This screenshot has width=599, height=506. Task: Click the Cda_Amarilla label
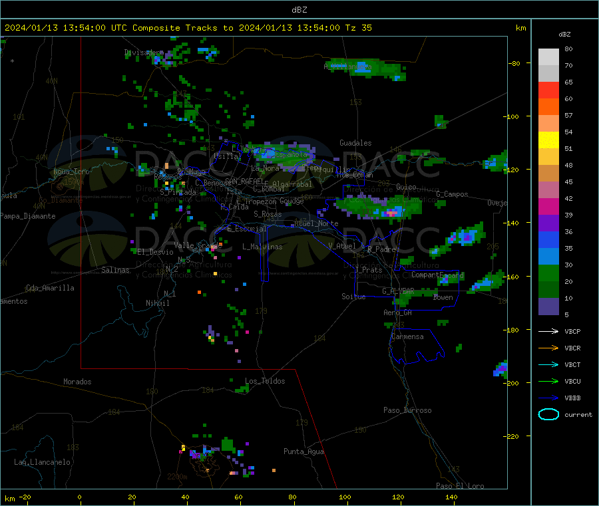pyautogui.click(x=50, y=288)
